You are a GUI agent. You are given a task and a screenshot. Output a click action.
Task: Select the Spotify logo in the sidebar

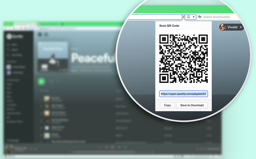click(9, 36)
